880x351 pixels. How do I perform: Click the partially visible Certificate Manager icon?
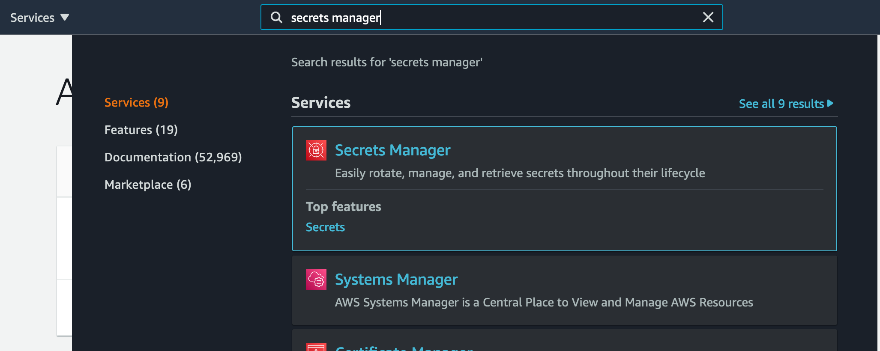click(x=316, y=347)
